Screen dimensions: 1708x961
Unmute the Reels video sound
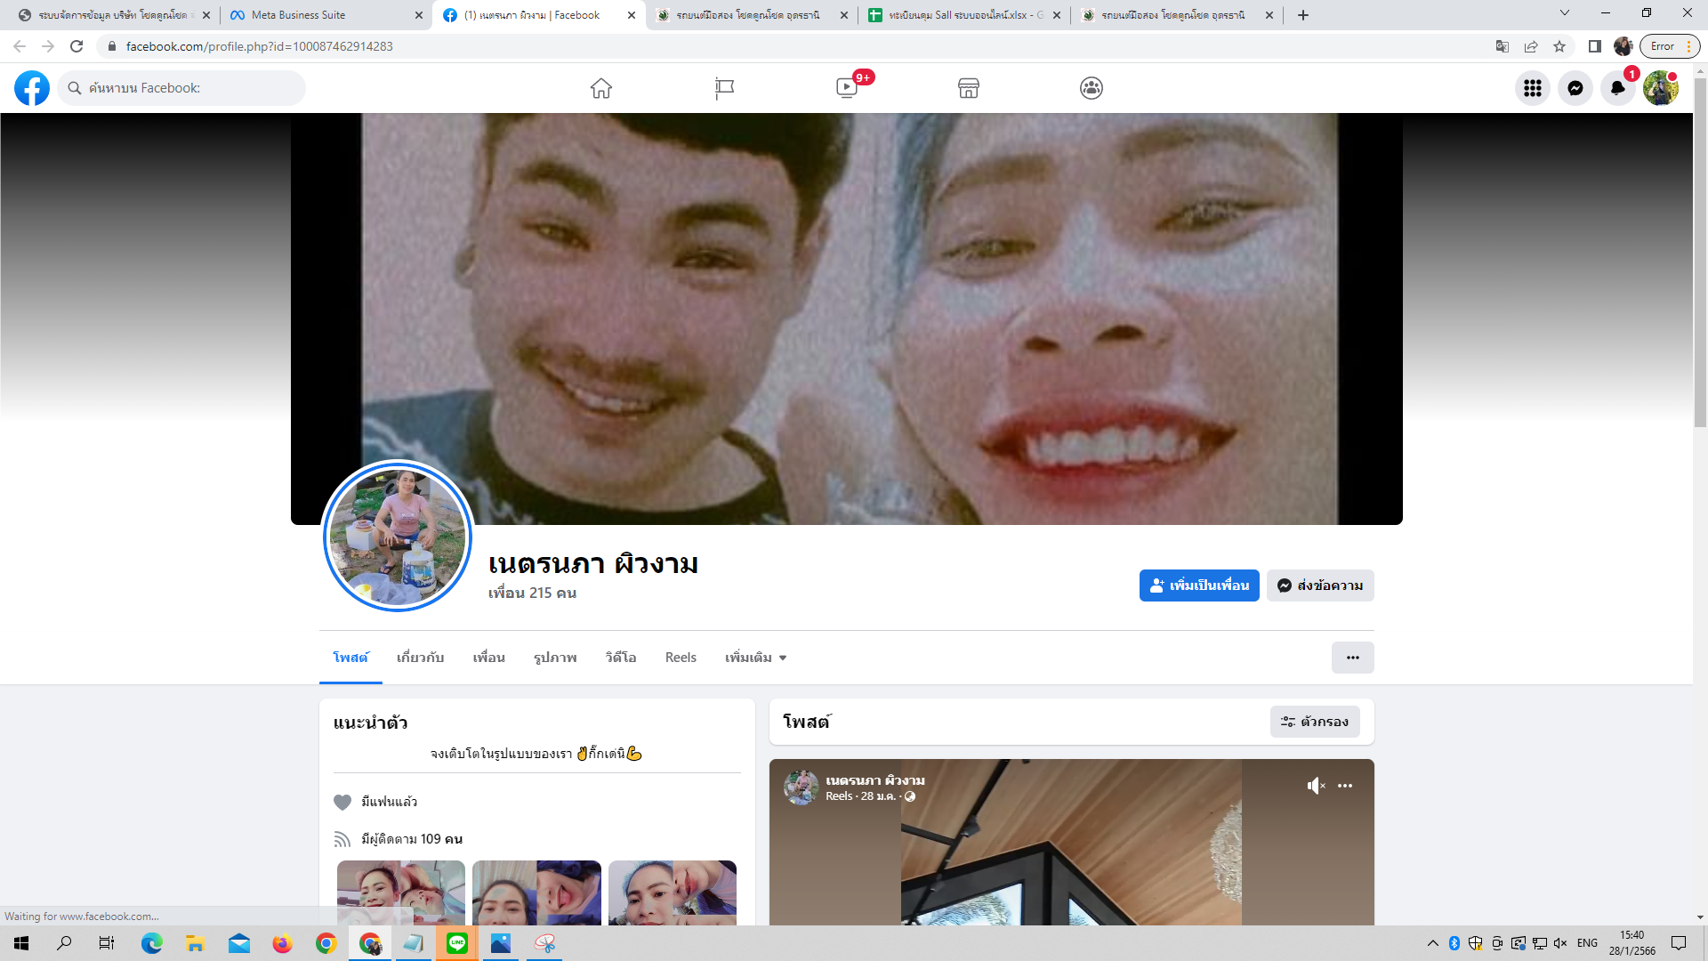coord(1316,786)
